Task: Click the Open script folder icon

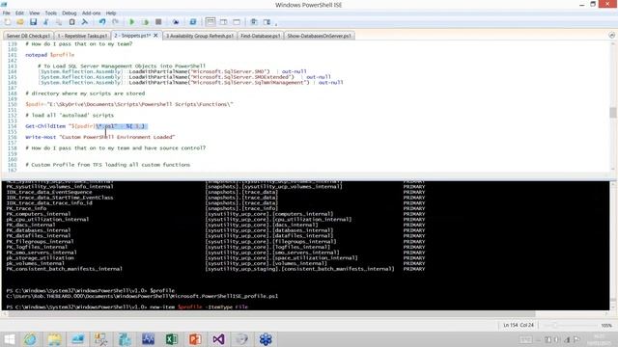Action: 20,22
